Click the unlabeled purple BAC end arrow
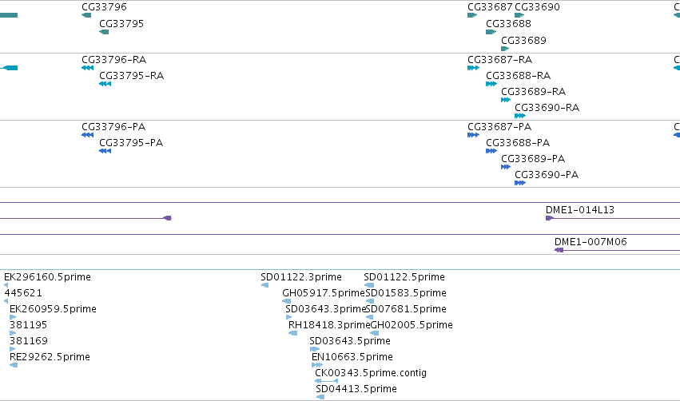 167,218
